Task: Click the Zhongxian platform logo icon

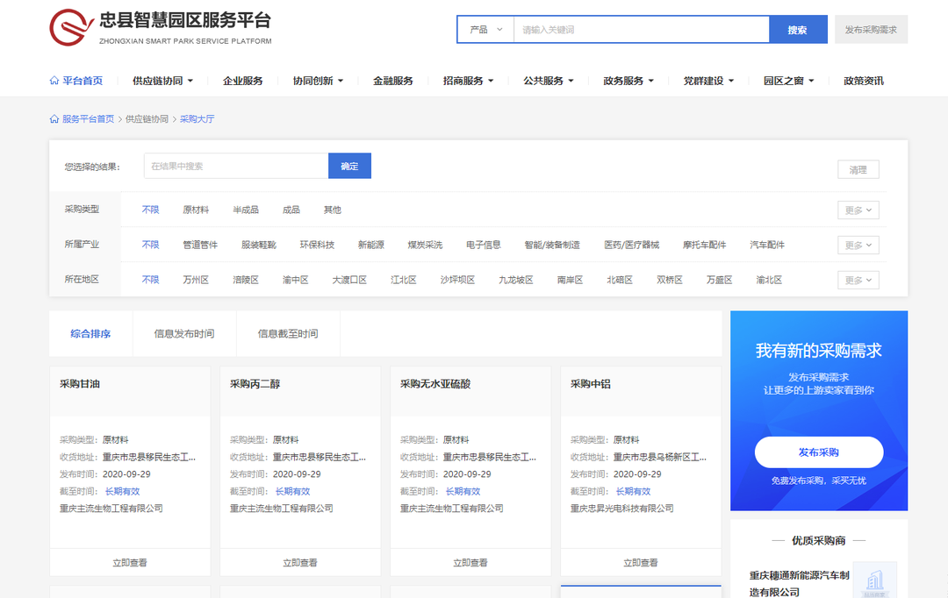Action: 71,28
